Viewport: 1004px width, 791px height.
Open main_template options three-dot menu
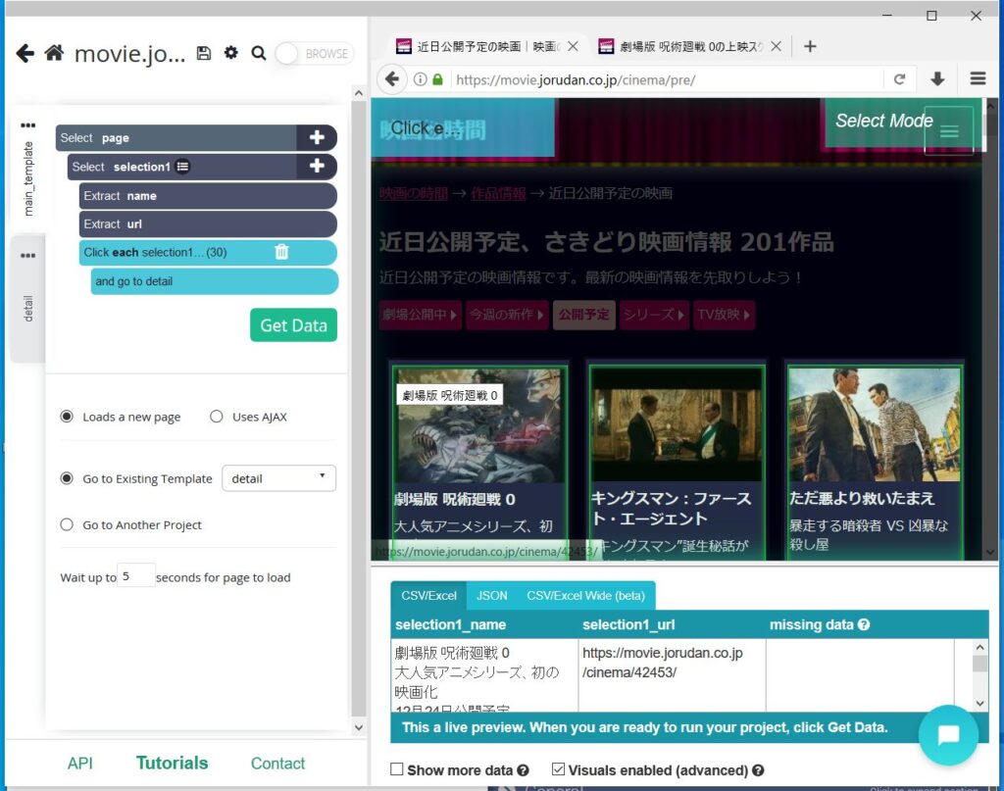27,125
